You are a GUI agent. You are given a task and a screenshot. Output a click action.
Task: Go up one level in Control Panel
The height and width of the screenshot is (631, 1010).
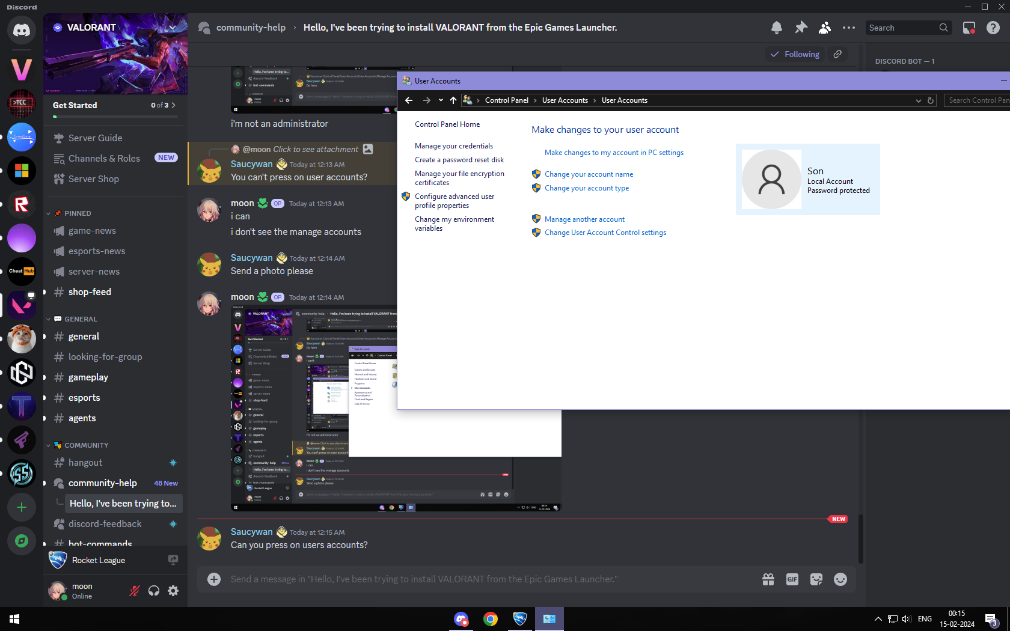(453, 100)
